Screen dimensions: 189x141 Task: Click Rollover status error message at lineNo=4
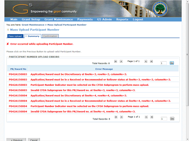[x=101, y=101]
